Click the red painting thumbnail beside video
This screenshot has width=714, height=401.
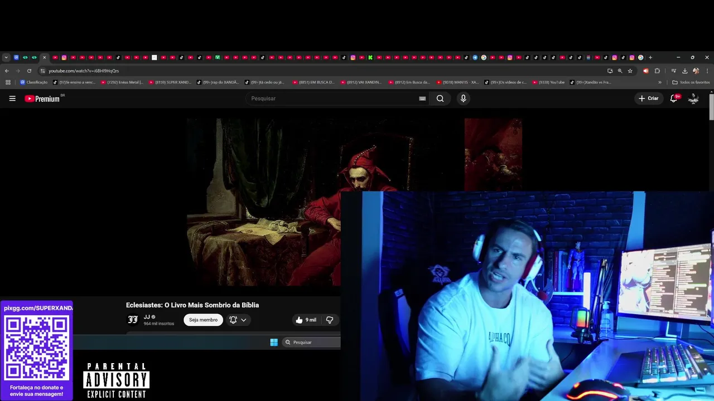[x=493, y=155]
